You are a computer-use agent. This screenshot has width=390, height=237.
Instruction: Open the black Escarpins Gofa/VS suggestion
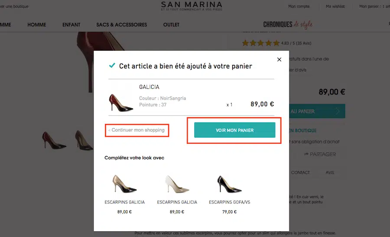(229, 185)
